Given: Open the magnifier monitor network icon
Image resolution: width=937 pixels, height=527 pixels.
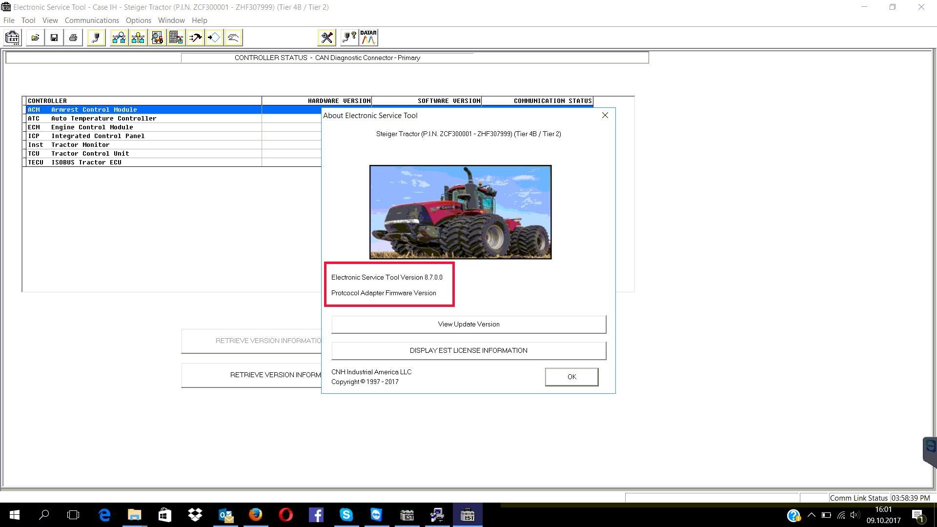Looking at the screenshot, I should 119,38.
